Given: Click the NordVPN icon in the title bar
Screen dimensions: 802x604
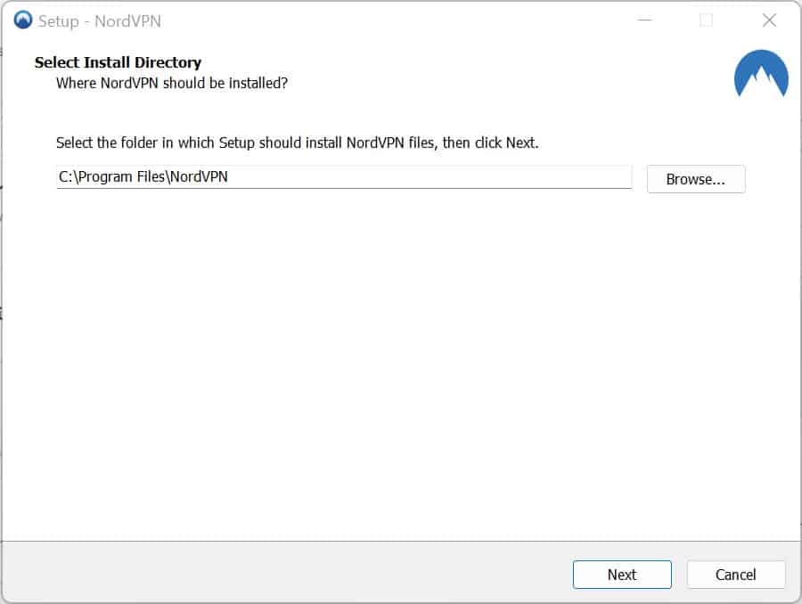Looking at the screenshot, I should (23, 20).
